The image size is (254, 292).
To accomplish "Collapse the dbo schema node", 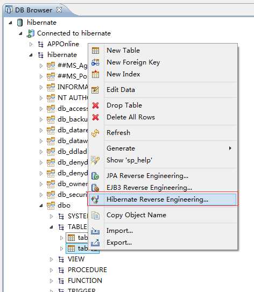I will [x=41, y=205].
